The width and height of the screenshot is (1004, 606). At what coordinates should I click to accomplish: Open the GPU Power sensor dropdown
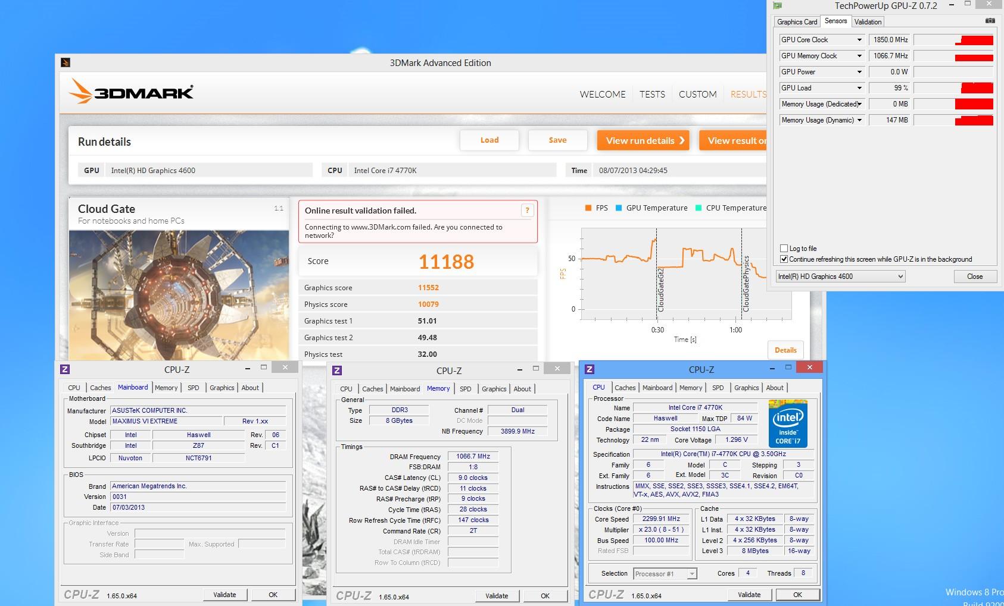click(859, 72)
